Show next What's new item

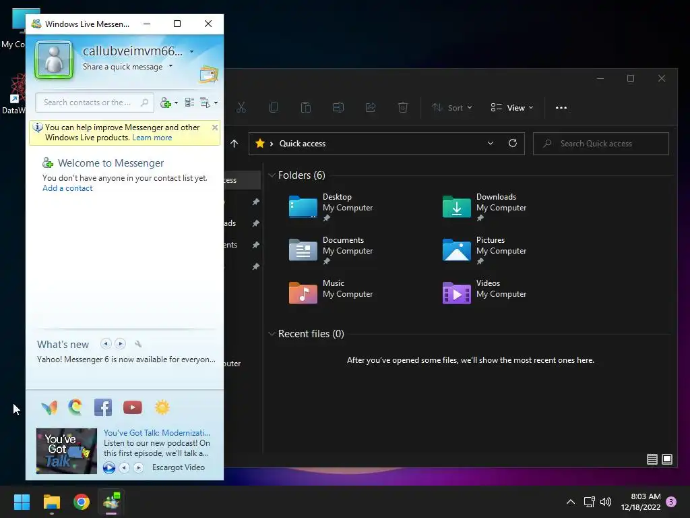[120, 343]
